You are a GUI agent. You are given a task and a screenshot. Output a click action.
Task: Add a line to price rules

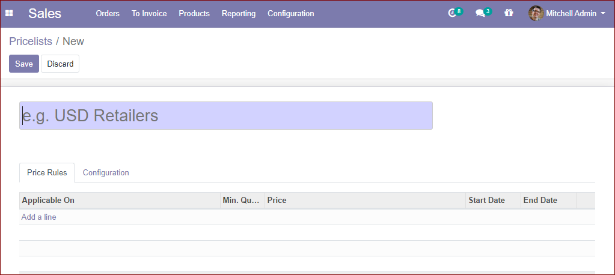click(39, 217)
